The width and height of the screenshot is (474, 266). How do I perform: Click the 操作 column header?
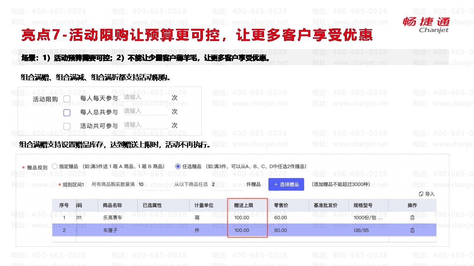tap(412, 205)
